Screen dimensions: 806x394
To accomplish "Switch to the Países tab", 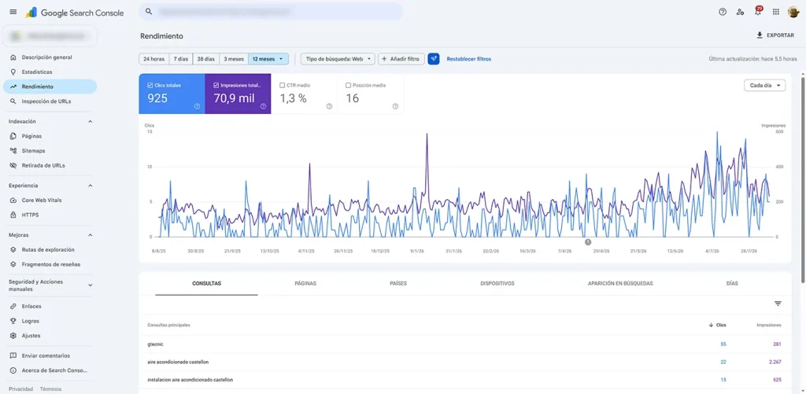I will (x=398, y=284).
